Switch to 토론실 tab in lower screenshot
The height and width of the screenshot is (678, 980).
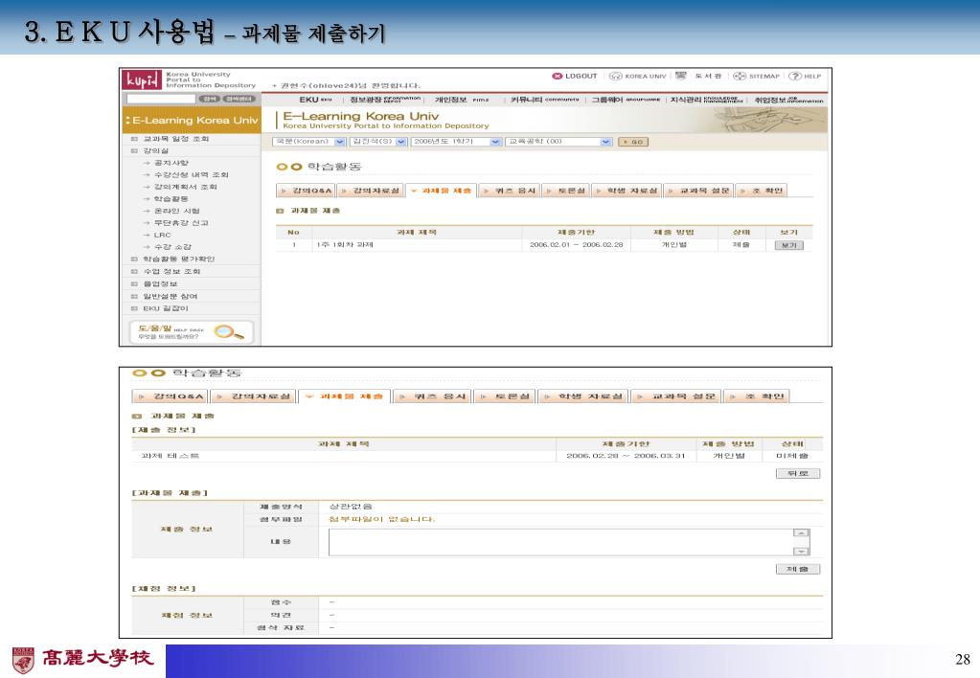point(505,396)
